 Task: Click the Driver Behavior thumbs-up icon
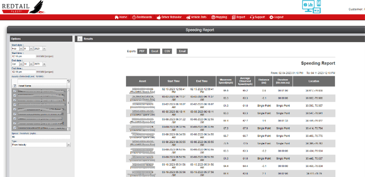[x=159, y=17]
